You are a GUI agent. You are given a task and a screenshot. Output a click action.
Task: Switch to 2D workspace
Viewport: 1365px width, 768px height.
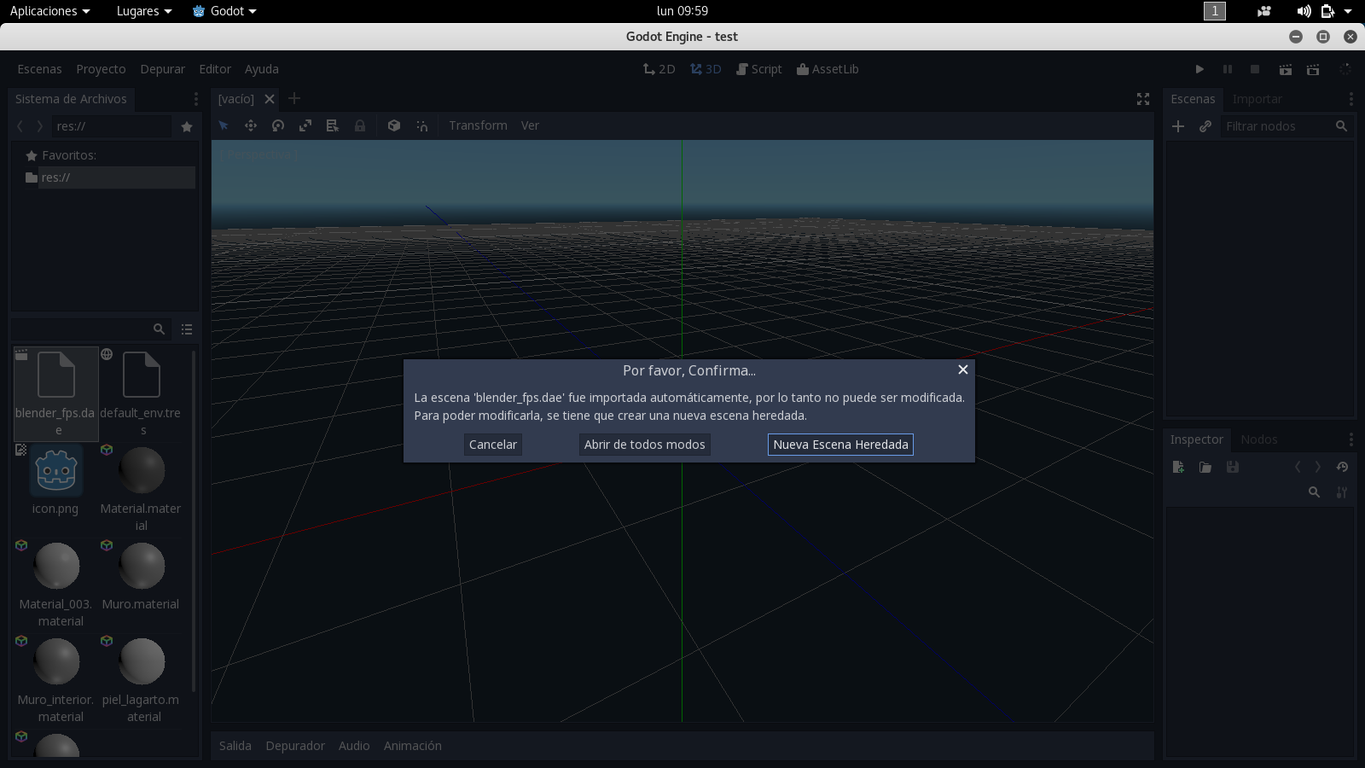(659, 69)
